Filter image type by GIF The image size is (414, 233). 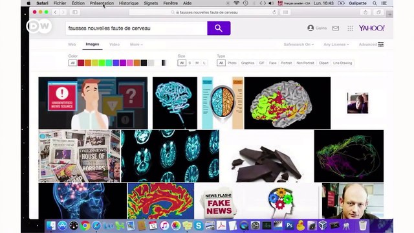pos(261,63)
